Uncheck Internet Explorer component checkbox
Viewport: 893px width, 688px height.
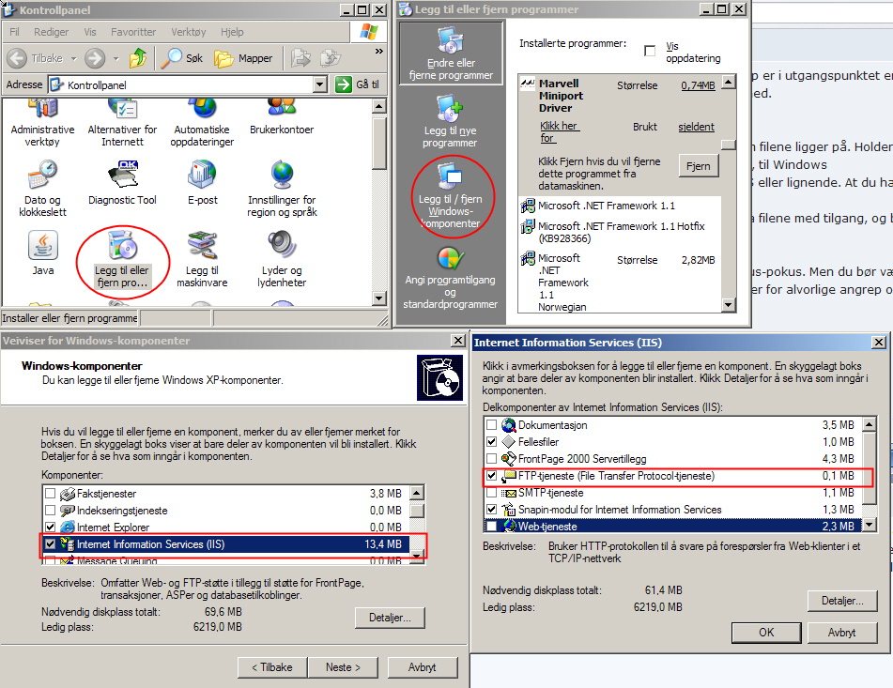[50, 527]
